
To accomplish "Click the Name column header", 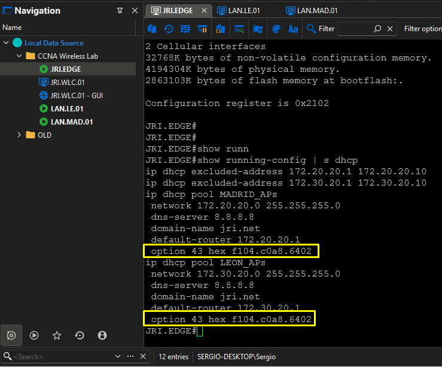I will click(12, 28).
